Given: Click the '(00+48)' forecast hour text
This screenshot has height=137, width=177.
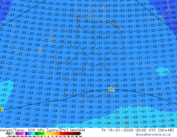Looking at the screenshot, I should (x=166, y=130).
